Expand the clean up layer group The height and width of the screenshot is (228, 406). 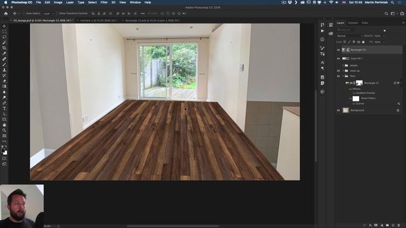(343, 71)
